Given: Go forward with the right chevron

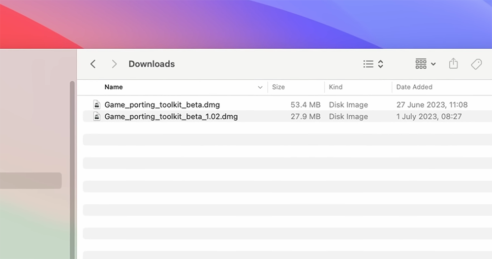Looking at the screenshot, I should point(114,64).
